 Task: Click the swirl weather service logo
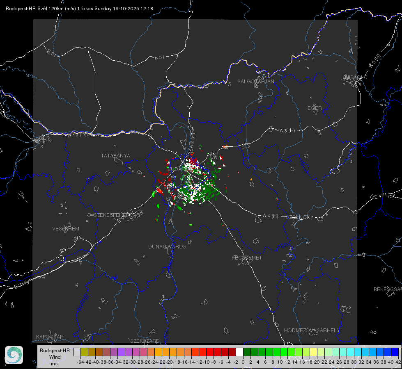point(14,355)
